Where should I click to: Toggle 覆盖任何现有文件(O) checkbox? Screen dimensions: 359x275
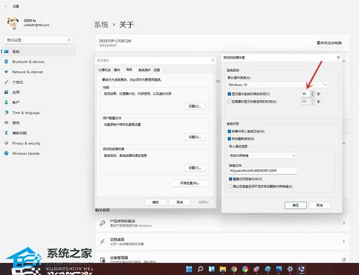(x=230, y=179)
